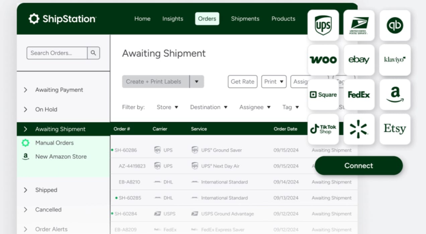Click DHL carrier icon in EB-A8210 row
Viewport: 426px width, 234px height.
pos(157,182)
